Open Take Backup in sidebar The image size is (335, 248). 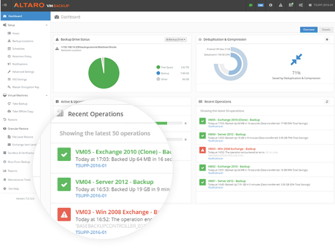pyautogui.click(x=20, y=104)
